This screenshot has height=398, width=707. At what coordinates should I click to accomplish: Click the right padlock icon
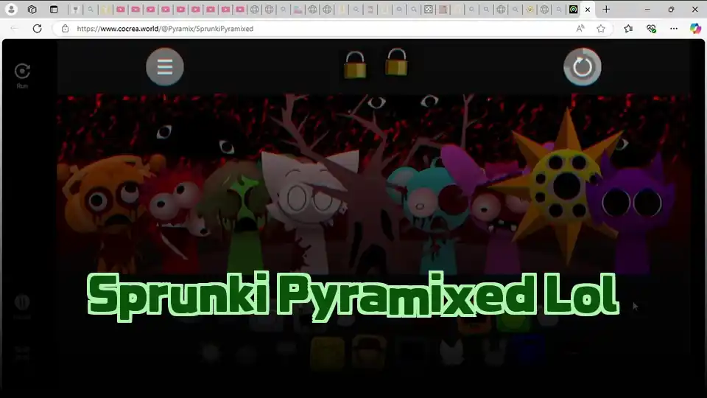click(396, 63)
